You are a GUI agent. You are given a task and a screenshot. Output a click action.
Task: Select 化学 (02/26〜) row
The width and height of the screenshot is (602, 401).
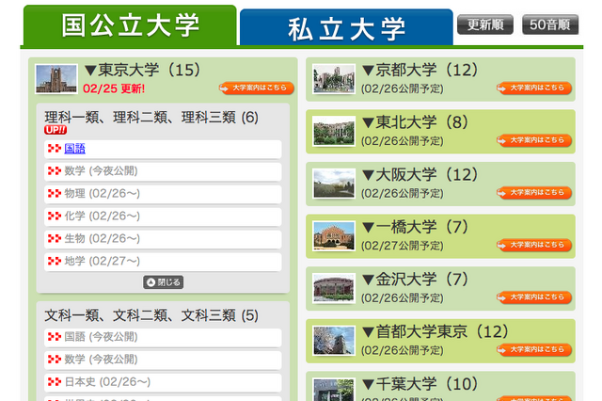click(x=163, y=217)
